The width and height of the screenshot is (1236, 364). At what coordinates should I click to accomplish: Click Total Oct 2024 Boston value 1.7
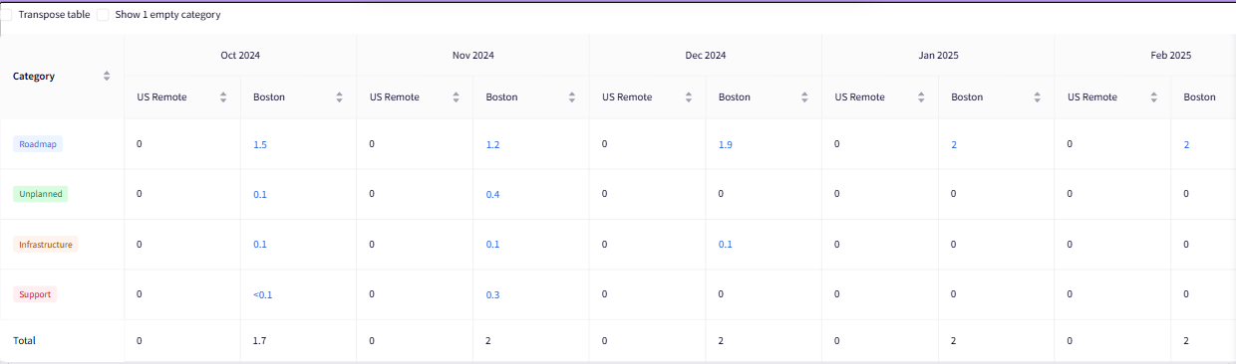click(260, 340)
